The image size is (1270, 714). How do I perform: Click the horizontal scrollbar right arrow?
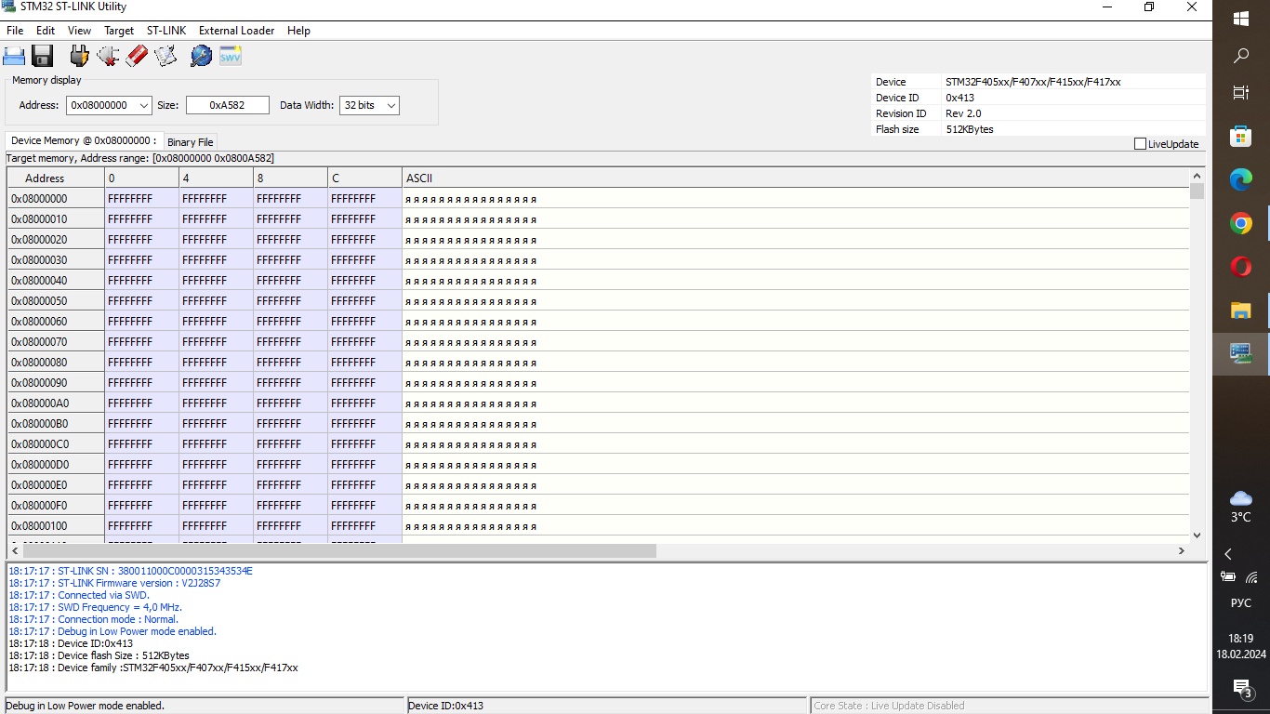(1182, 550)
